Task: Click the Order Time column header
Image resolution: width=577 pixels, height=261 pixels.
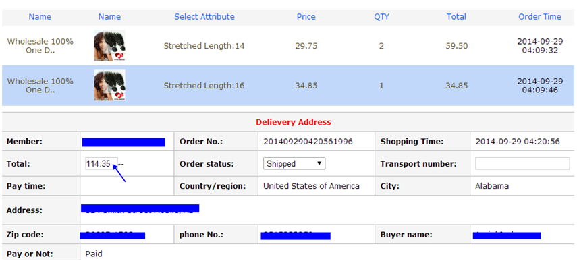Action: coord(540,17)
